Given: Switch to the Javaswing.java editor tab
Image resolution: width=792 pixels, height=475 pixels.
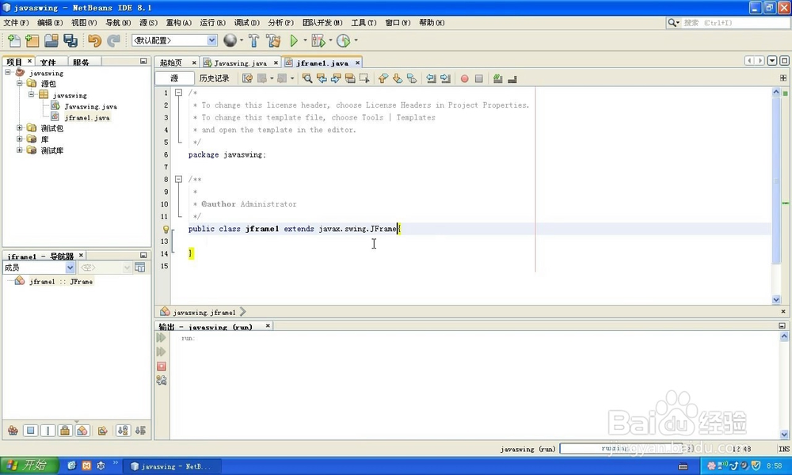Looking at the screenshot, I should pyautogui.click(x=240, y=63).
